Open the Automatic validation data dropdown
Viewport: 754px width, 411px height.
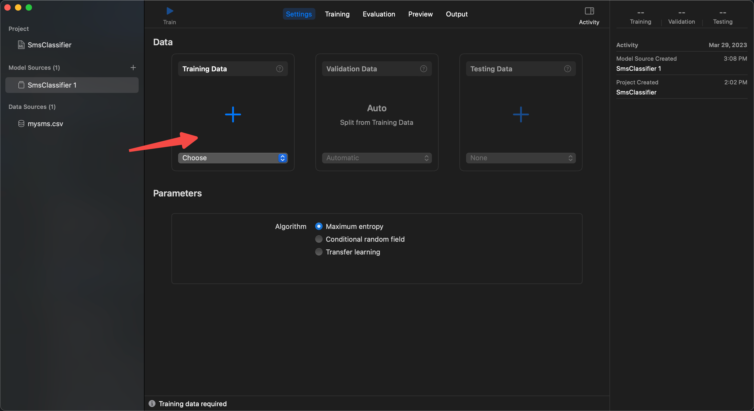coord(377,158)
